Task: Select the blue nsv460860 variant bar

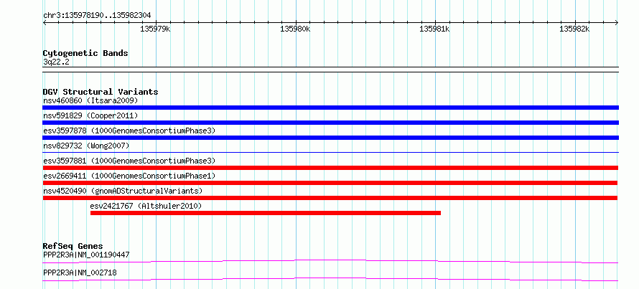Action: tap(330, 108)
